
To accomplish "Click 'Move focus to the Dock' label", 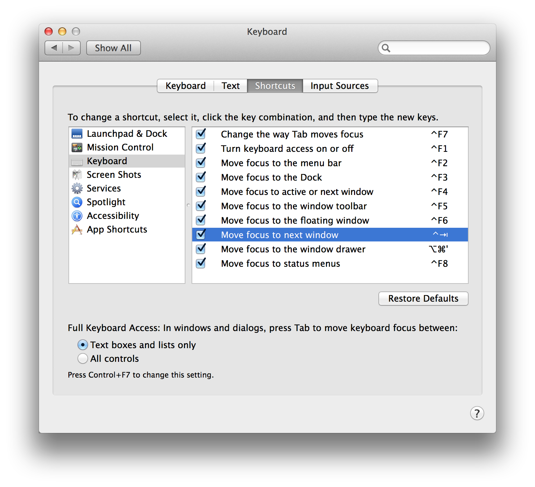I will tap(272, 177).
